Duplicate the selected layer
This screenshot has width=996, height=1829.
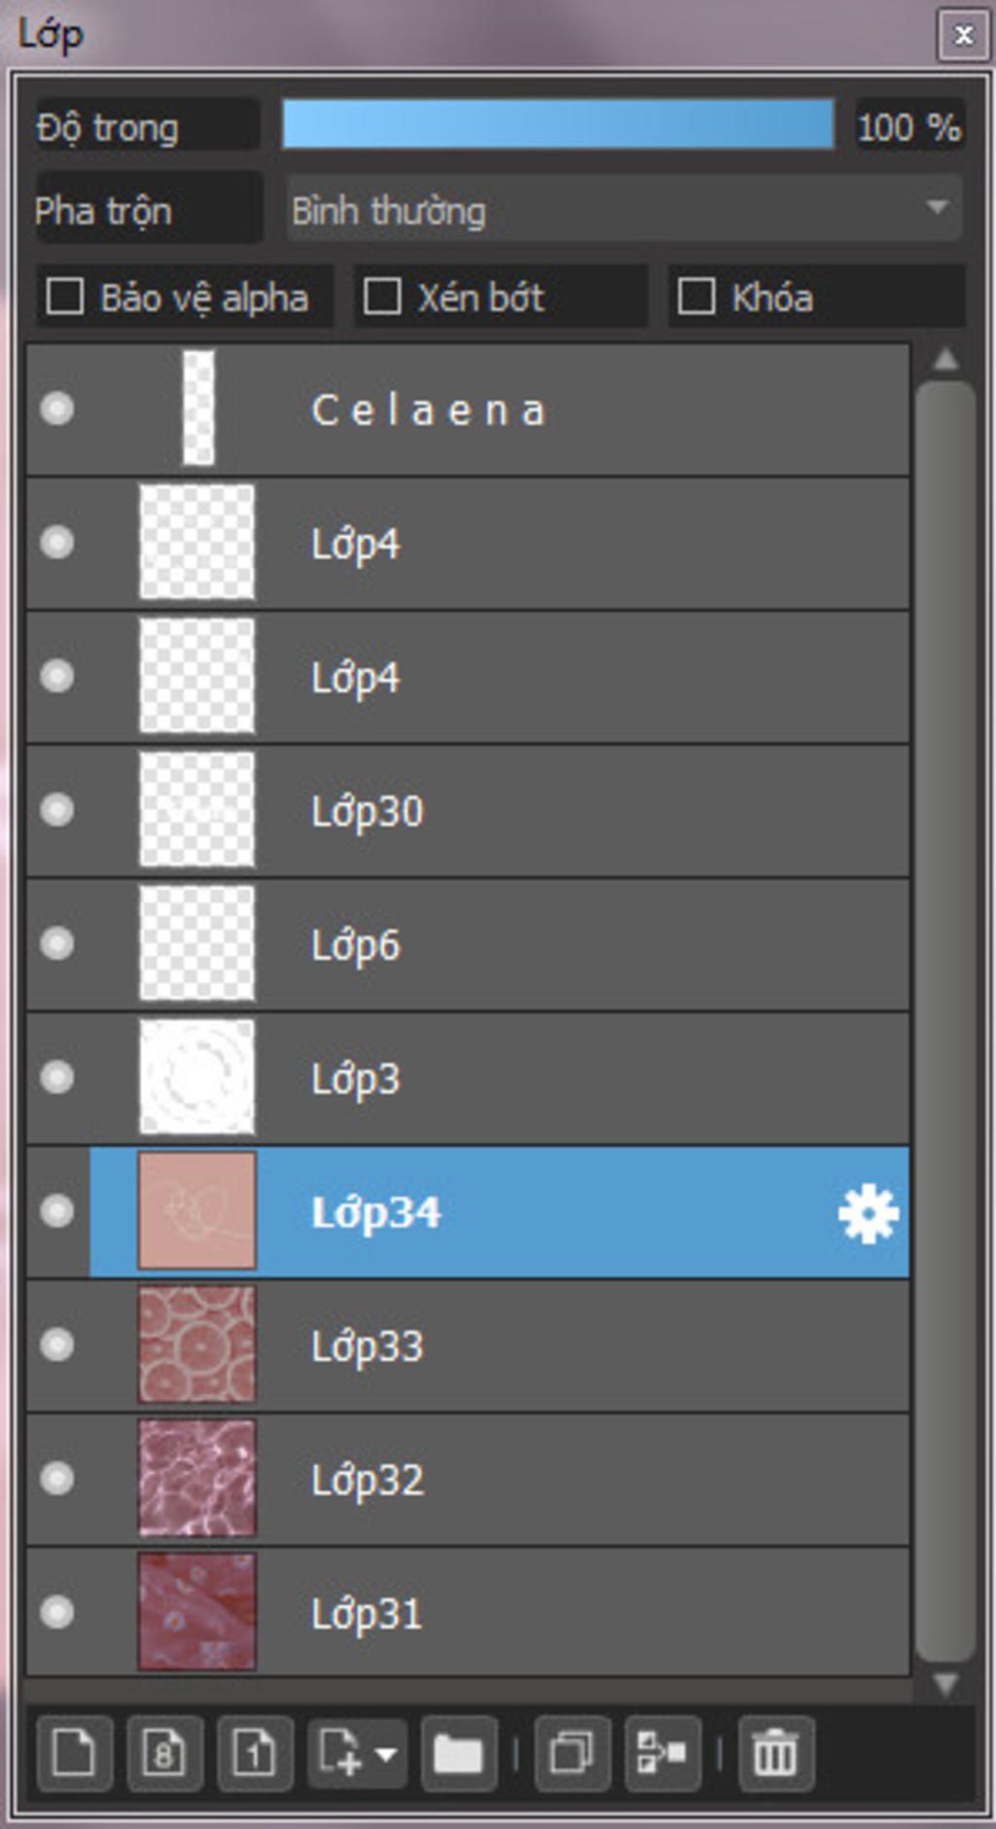572,1753
